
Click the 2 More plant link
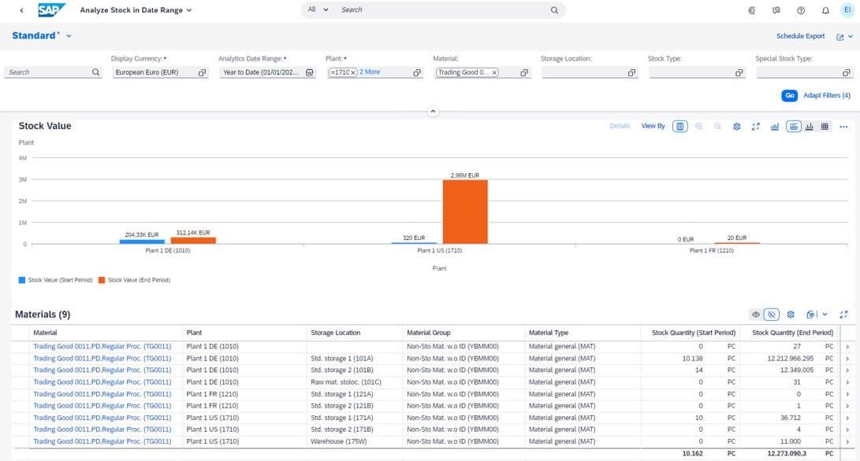tap(370, 72)
